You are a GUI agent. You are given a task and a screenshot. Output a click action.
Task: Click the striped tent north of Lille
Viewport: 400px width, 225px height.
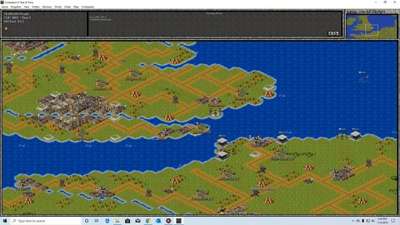[x=309, y=167]
